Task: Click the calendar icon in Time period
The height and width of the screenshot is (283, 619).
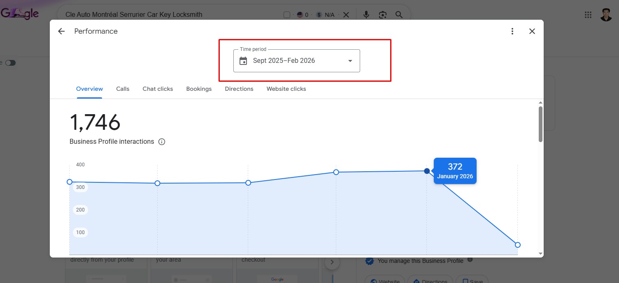Action: click(x=243, y=61)
